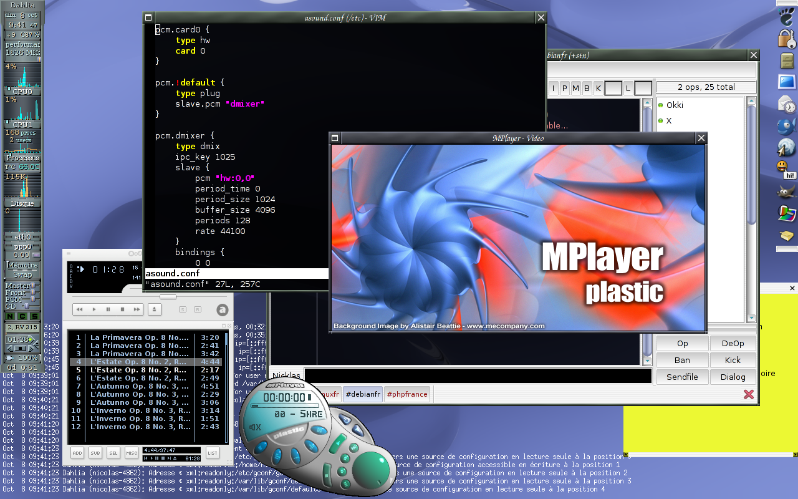Click the Op button in IRC window
The image size is (798, 499).
[x=683, y=343]
